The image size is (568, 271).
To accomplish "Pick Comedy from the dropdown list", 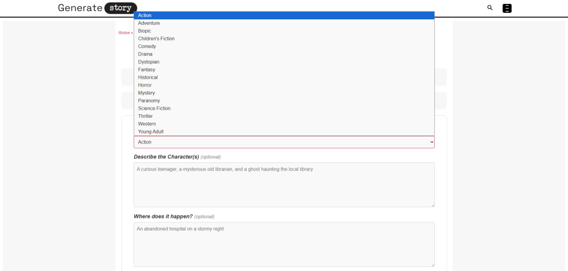I will click(x=147, y=47).
